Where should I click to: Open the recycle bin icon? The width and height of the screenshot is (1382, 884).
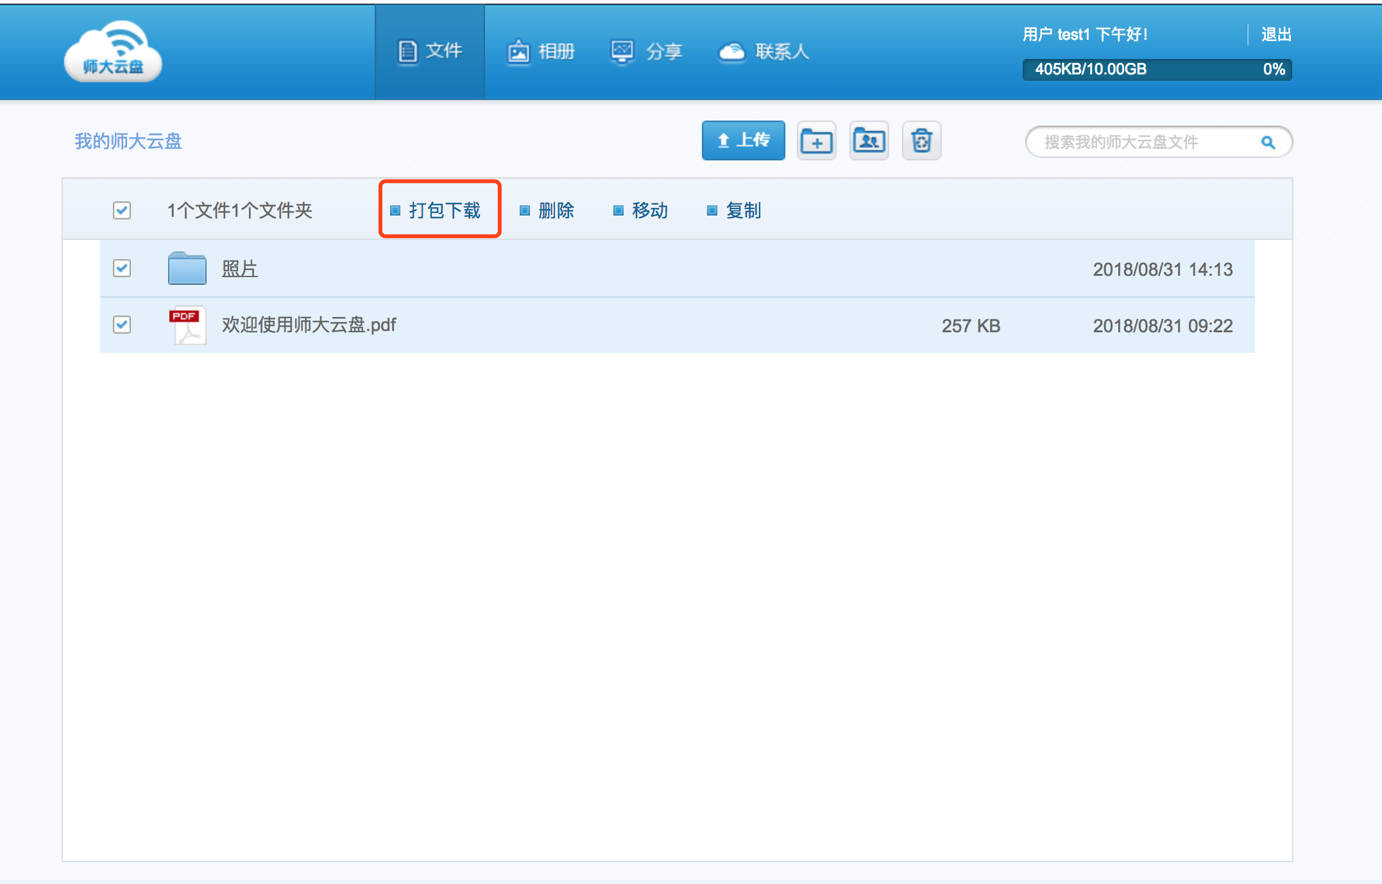921,140
